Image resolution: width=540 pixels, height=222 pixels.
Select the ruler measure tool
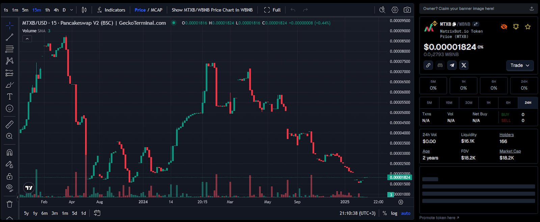coord(9,124)
